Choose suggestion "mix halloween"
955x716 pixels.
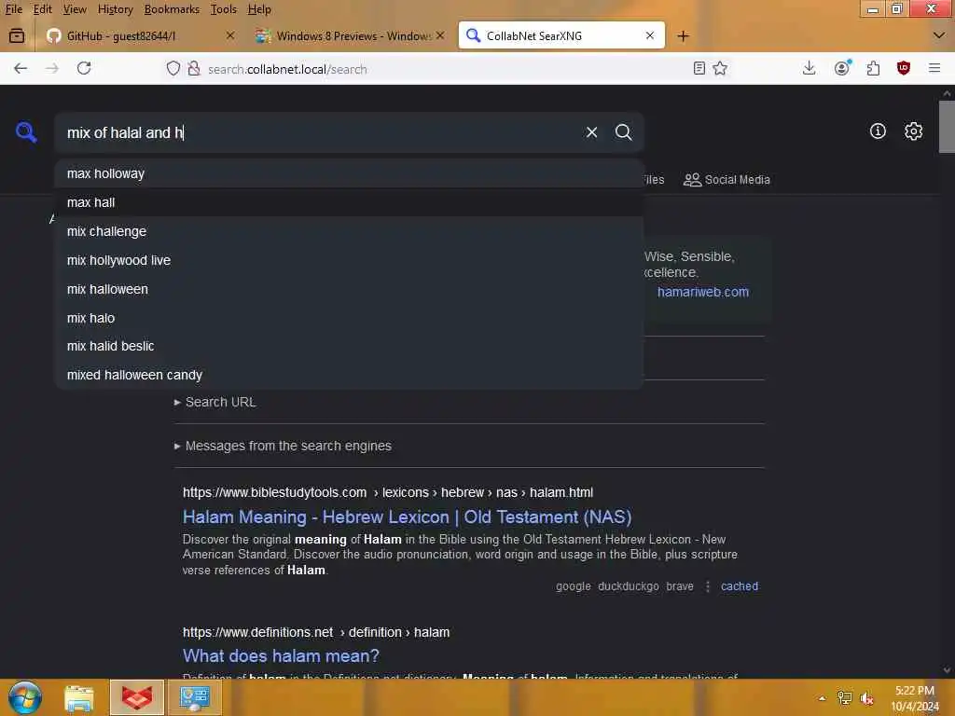pos(349,289)
